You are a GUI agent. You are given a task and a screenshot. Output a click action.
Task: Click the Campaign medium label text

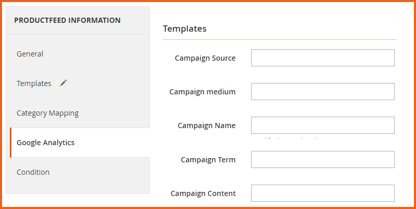[x=202, y=92]
